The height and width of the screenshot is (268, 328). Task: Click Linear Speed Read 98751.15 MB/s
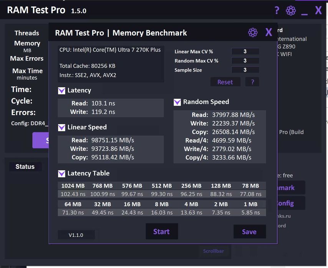tap(113, 140)
